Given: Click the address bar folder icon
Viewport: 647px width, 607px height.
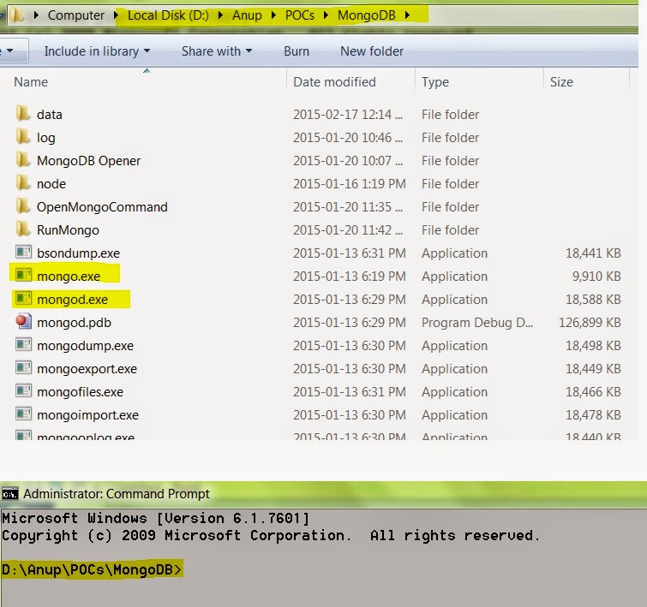Looking at the screenshot, I should point(17,15).
